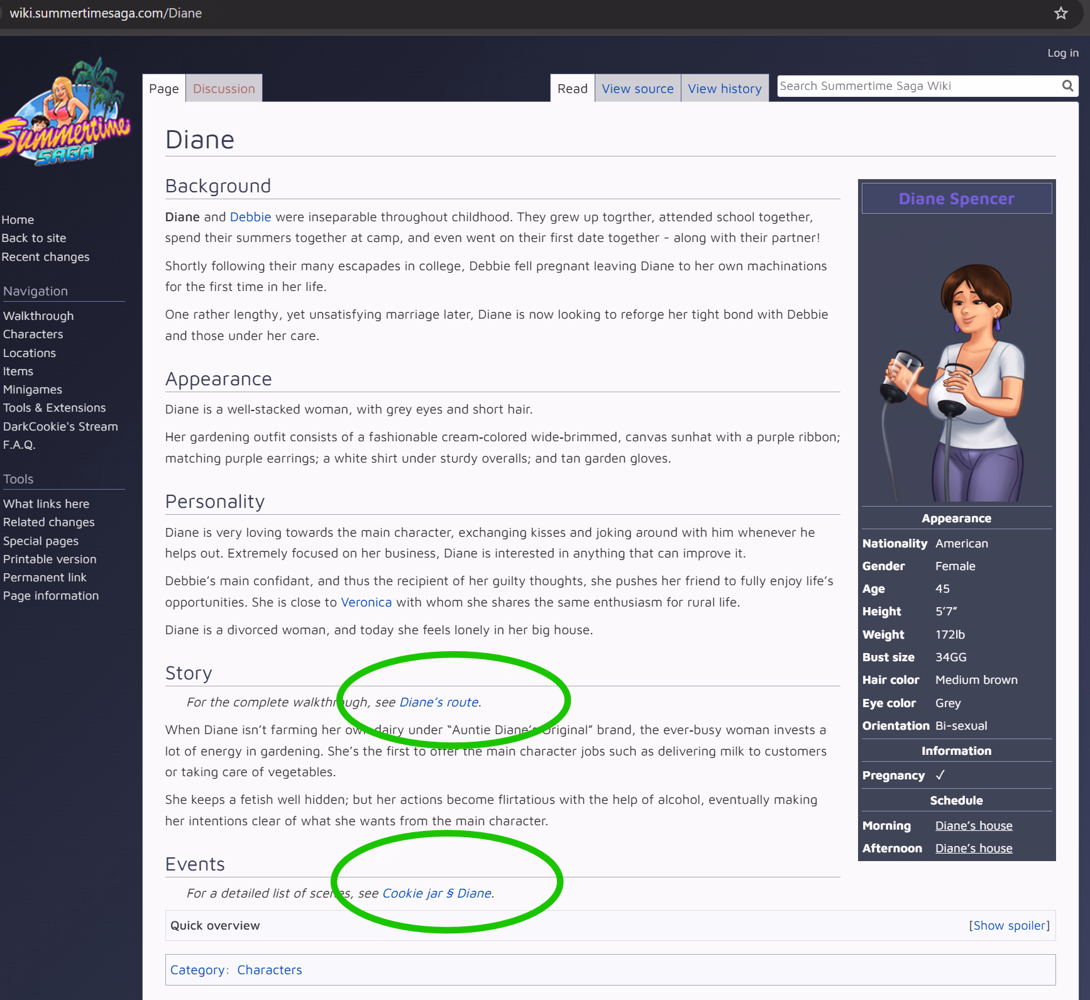The width and height of the screenshot is (1090, 1000).
Task: Open Special pages link
Action: click(x=41, y=541)
